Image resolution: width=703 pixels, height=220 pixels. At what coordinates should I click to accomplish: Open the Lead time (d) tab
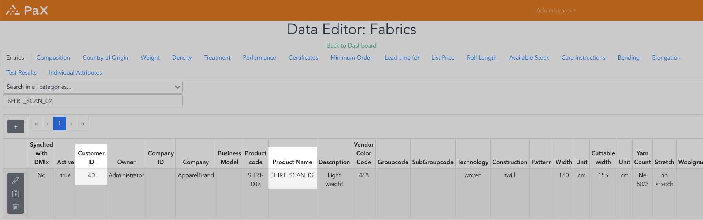[402, 58]
